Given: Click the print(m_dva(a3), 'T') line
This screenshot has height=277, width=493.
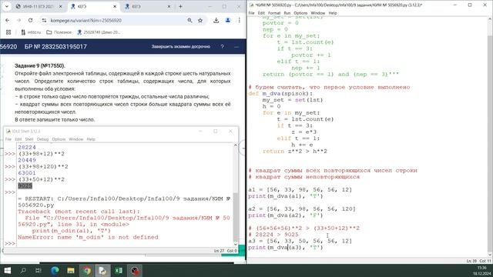Looking at the screenshot, I should (x=286, y=248).
